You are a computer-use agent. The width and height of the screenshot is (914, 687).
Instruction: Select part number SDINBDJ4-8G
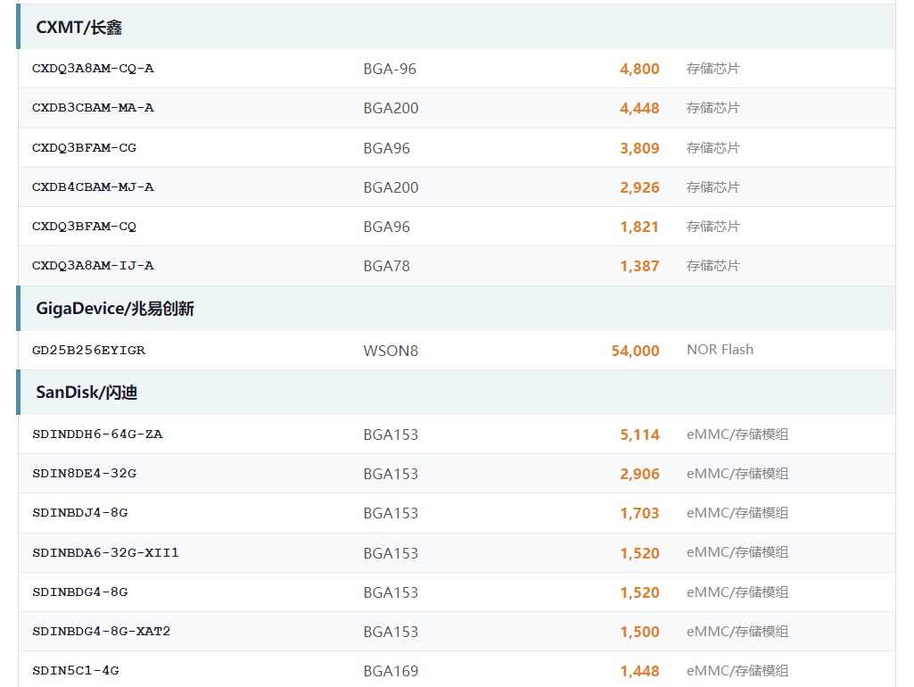click(80, 513)
